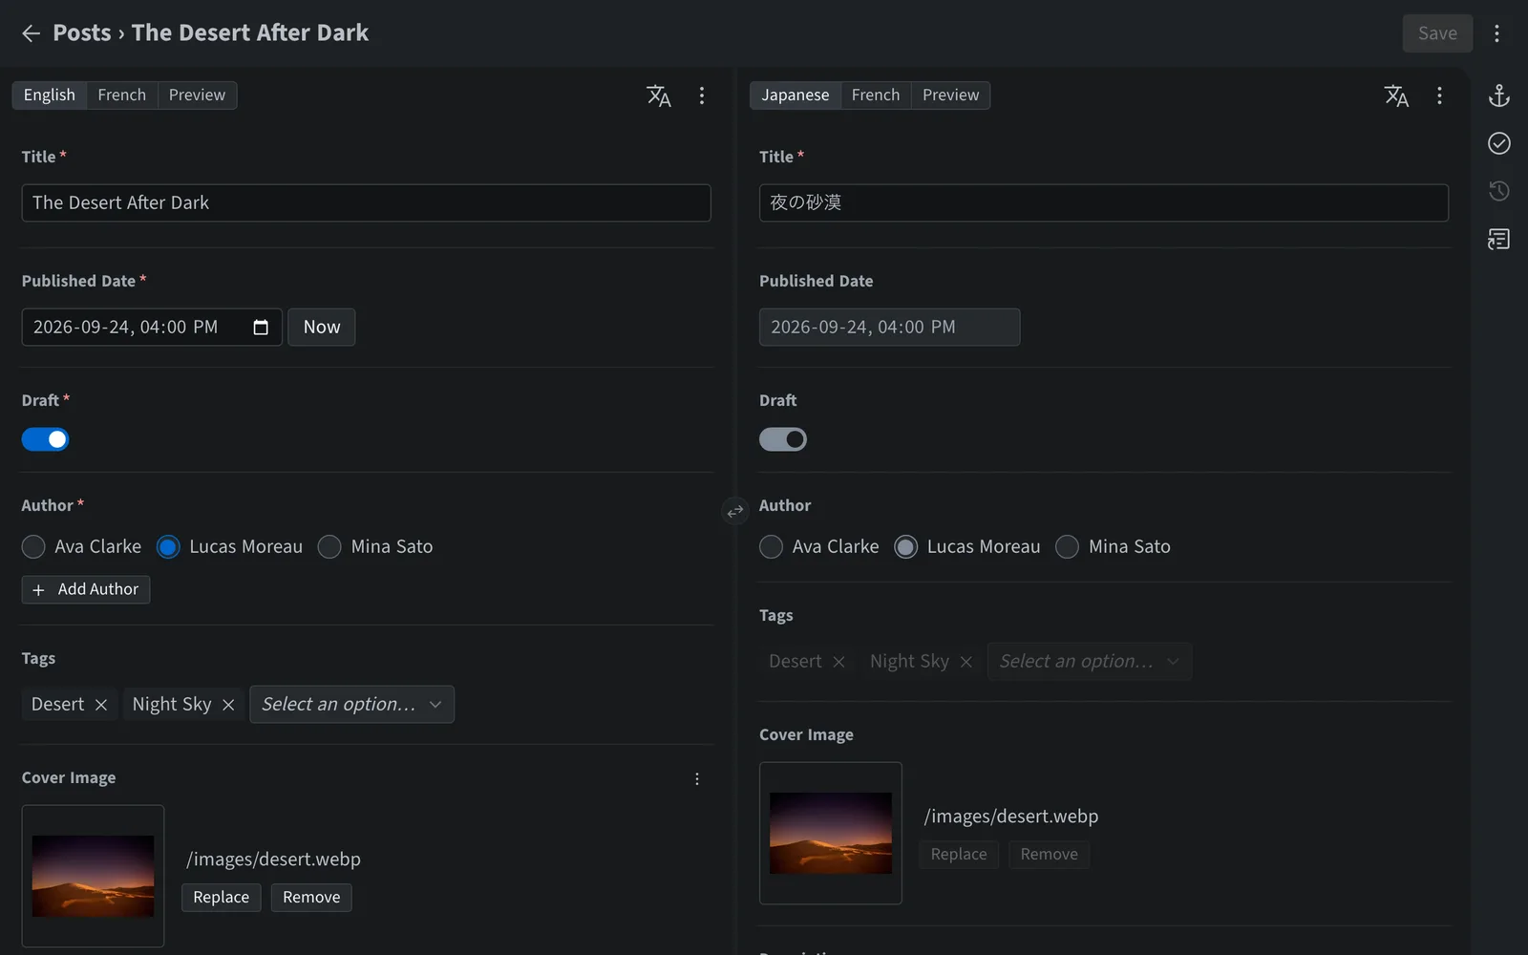Open the English Tags 'Select an option' dropdown
The image size is (1528, 955).
[351, 705]
